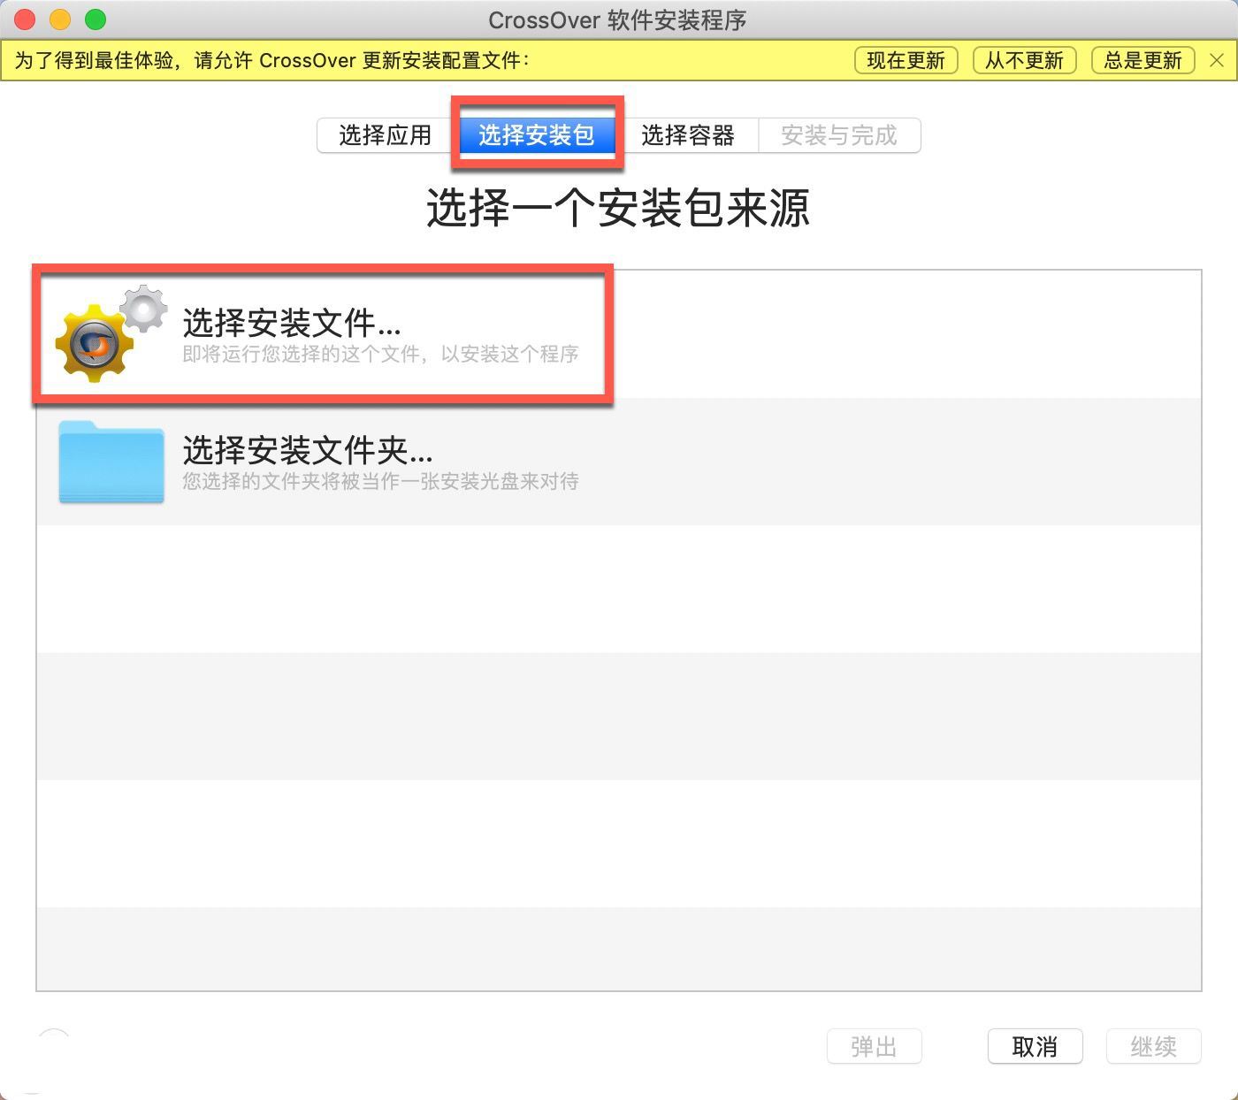Click the green zoom window button
The width and height of the screenshot is (1238, 1100).
pos(96,19)
